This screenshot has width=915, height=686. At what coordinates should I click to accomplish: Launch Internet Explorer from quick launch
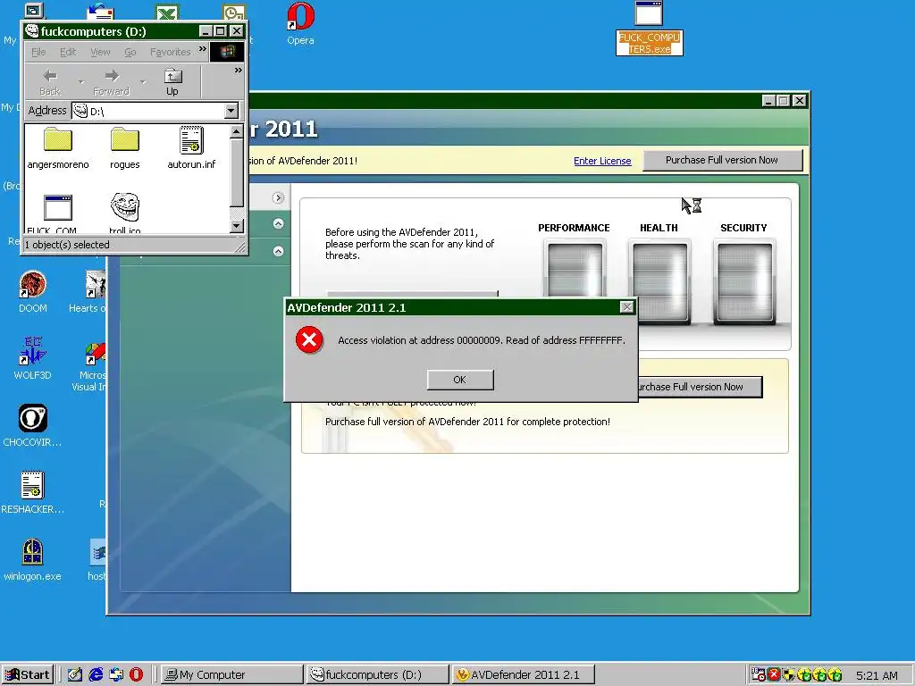click(96, 675)
